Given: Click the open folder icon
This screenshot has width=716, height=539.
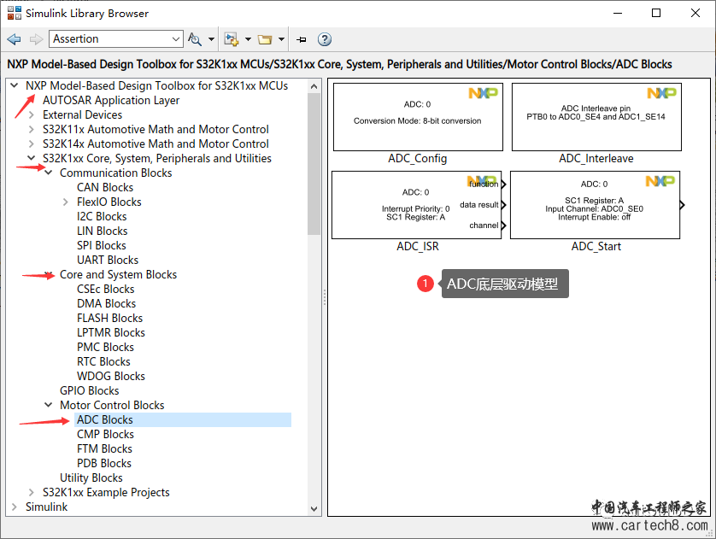Looking at the screenshot, I should click(x=265, y=39).
